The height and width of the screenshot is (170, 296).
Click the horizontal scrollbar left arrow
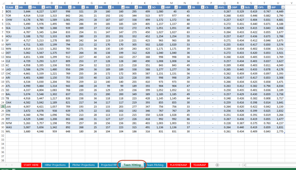[x=245, y=165]
